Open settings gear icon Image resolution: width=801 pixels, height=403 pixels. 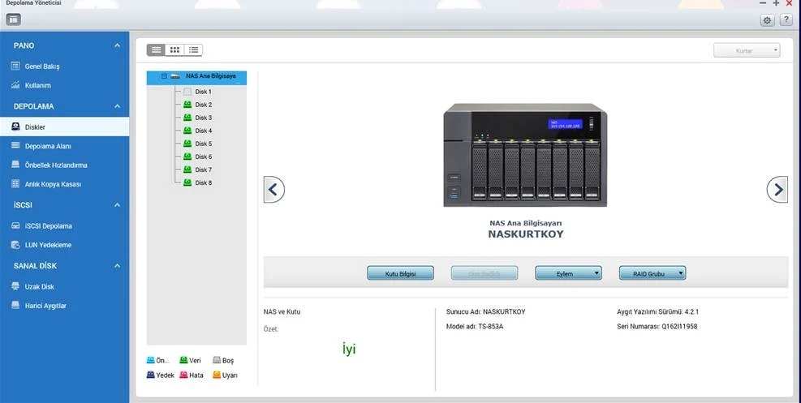coord(767,20)
